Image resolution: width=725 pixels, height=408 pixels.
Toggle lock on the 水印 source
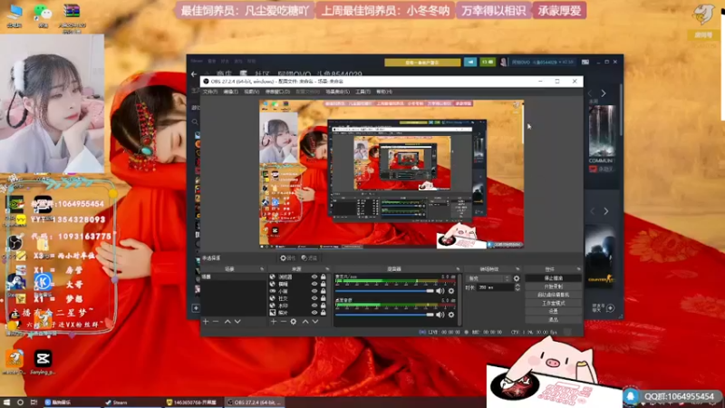point(324,306)
